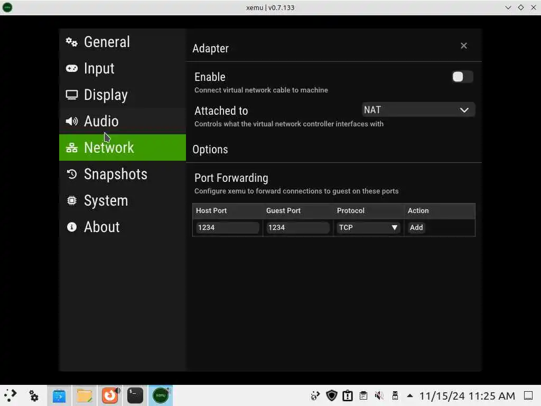Switch to the Display settings tab
This screenshot has width=541, height=406.
tap(123, 95)
